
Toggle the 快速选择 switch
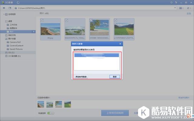tap(51, 113)
